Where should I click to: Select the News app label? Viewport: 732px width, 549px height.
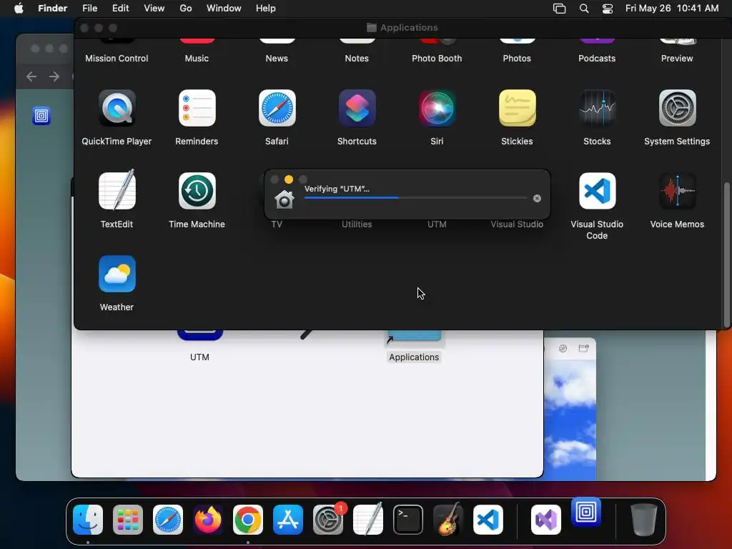click(277, 59)
